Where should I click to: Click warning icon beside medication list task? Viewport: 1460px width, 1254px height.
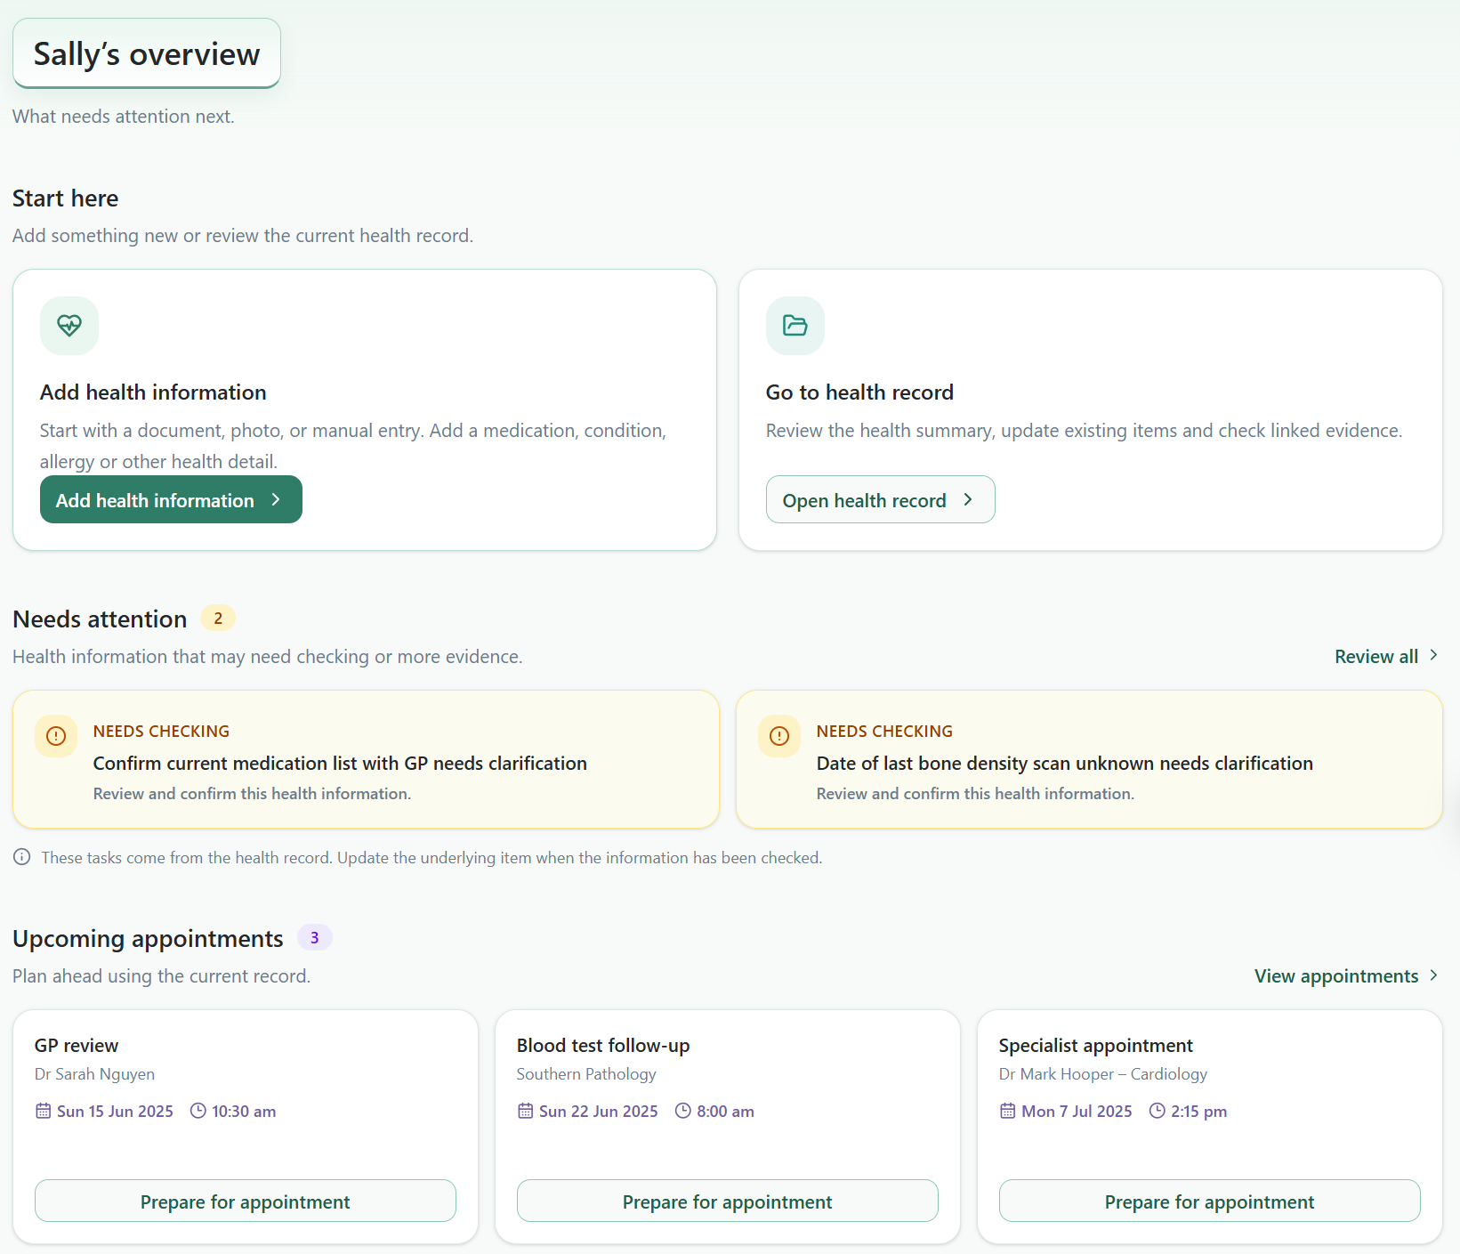tap(56, 736)
